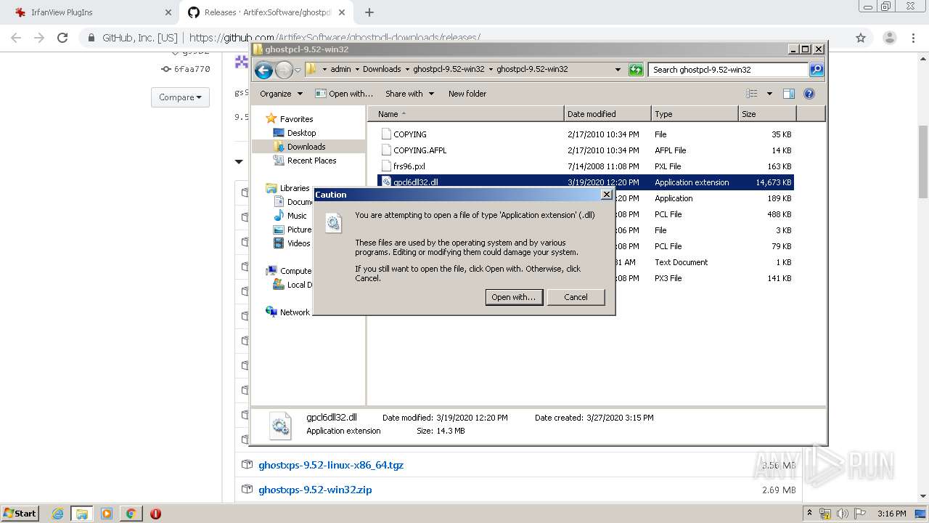
Task: Click Explorer's Forward navigation arrow
Action: click(284, 70)
